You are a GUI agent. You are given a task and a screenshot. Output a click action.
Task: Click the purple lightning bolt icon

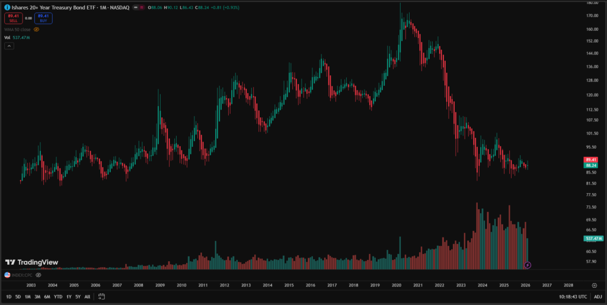tap(527, 265)
